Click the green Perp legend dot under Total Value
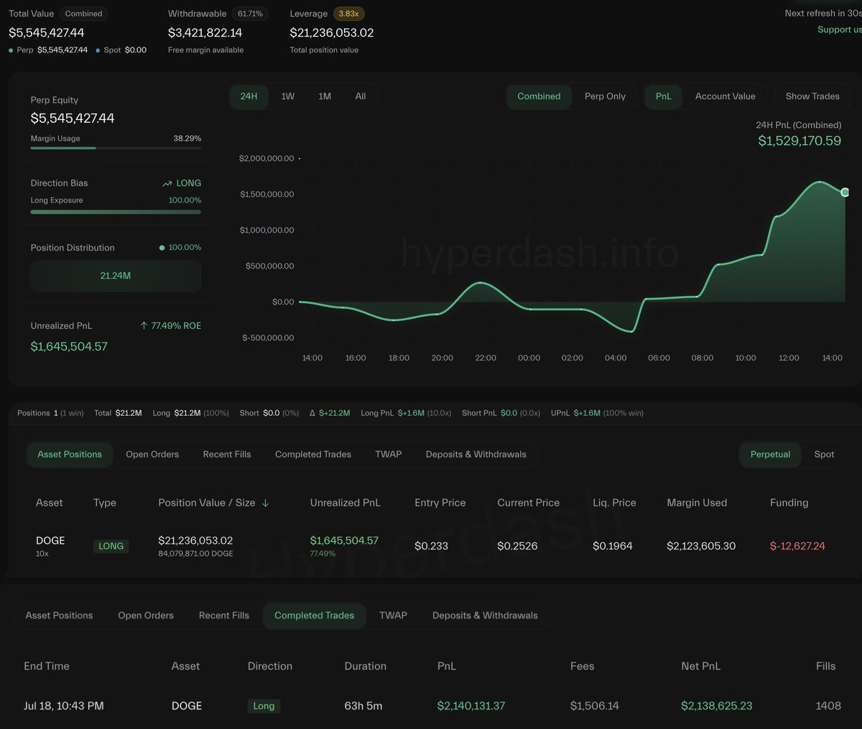This screenshot has width=862, height=729. 11,50
